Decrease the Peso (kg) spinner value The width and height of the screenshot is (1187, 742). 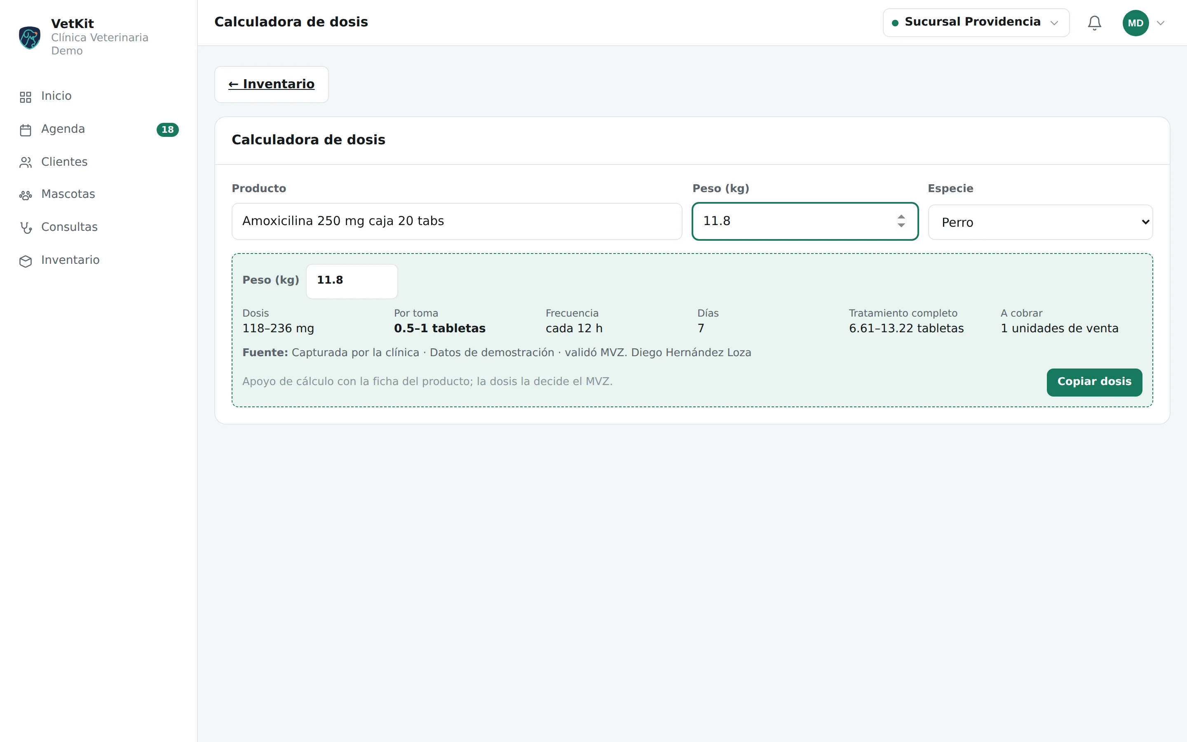pos(901,225)
